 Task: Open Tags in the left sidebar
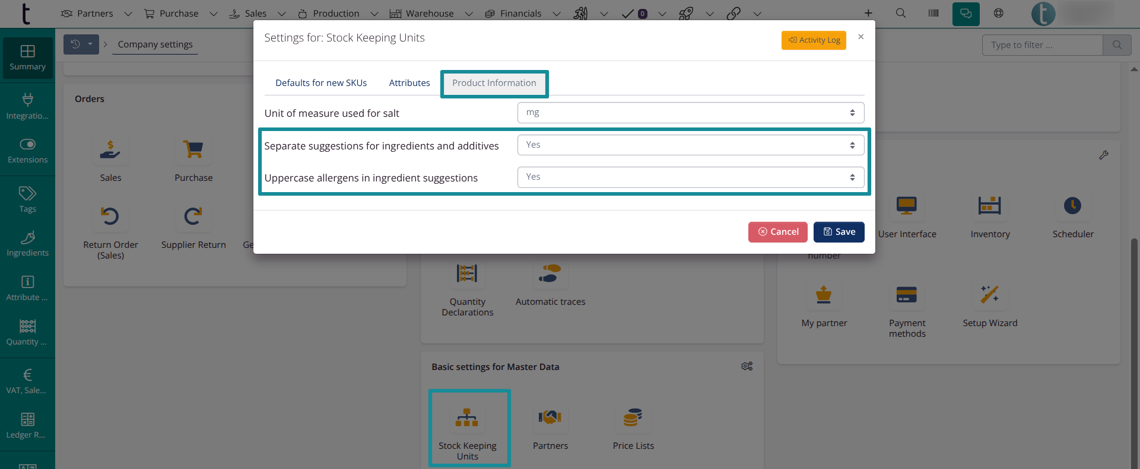[x=27, y=200]
